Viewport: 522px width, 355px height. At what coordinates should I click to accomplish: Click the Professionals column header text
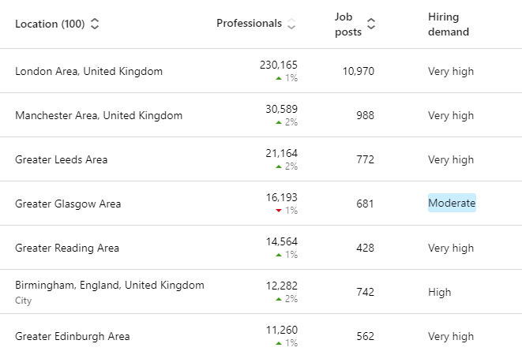[249, 24]
